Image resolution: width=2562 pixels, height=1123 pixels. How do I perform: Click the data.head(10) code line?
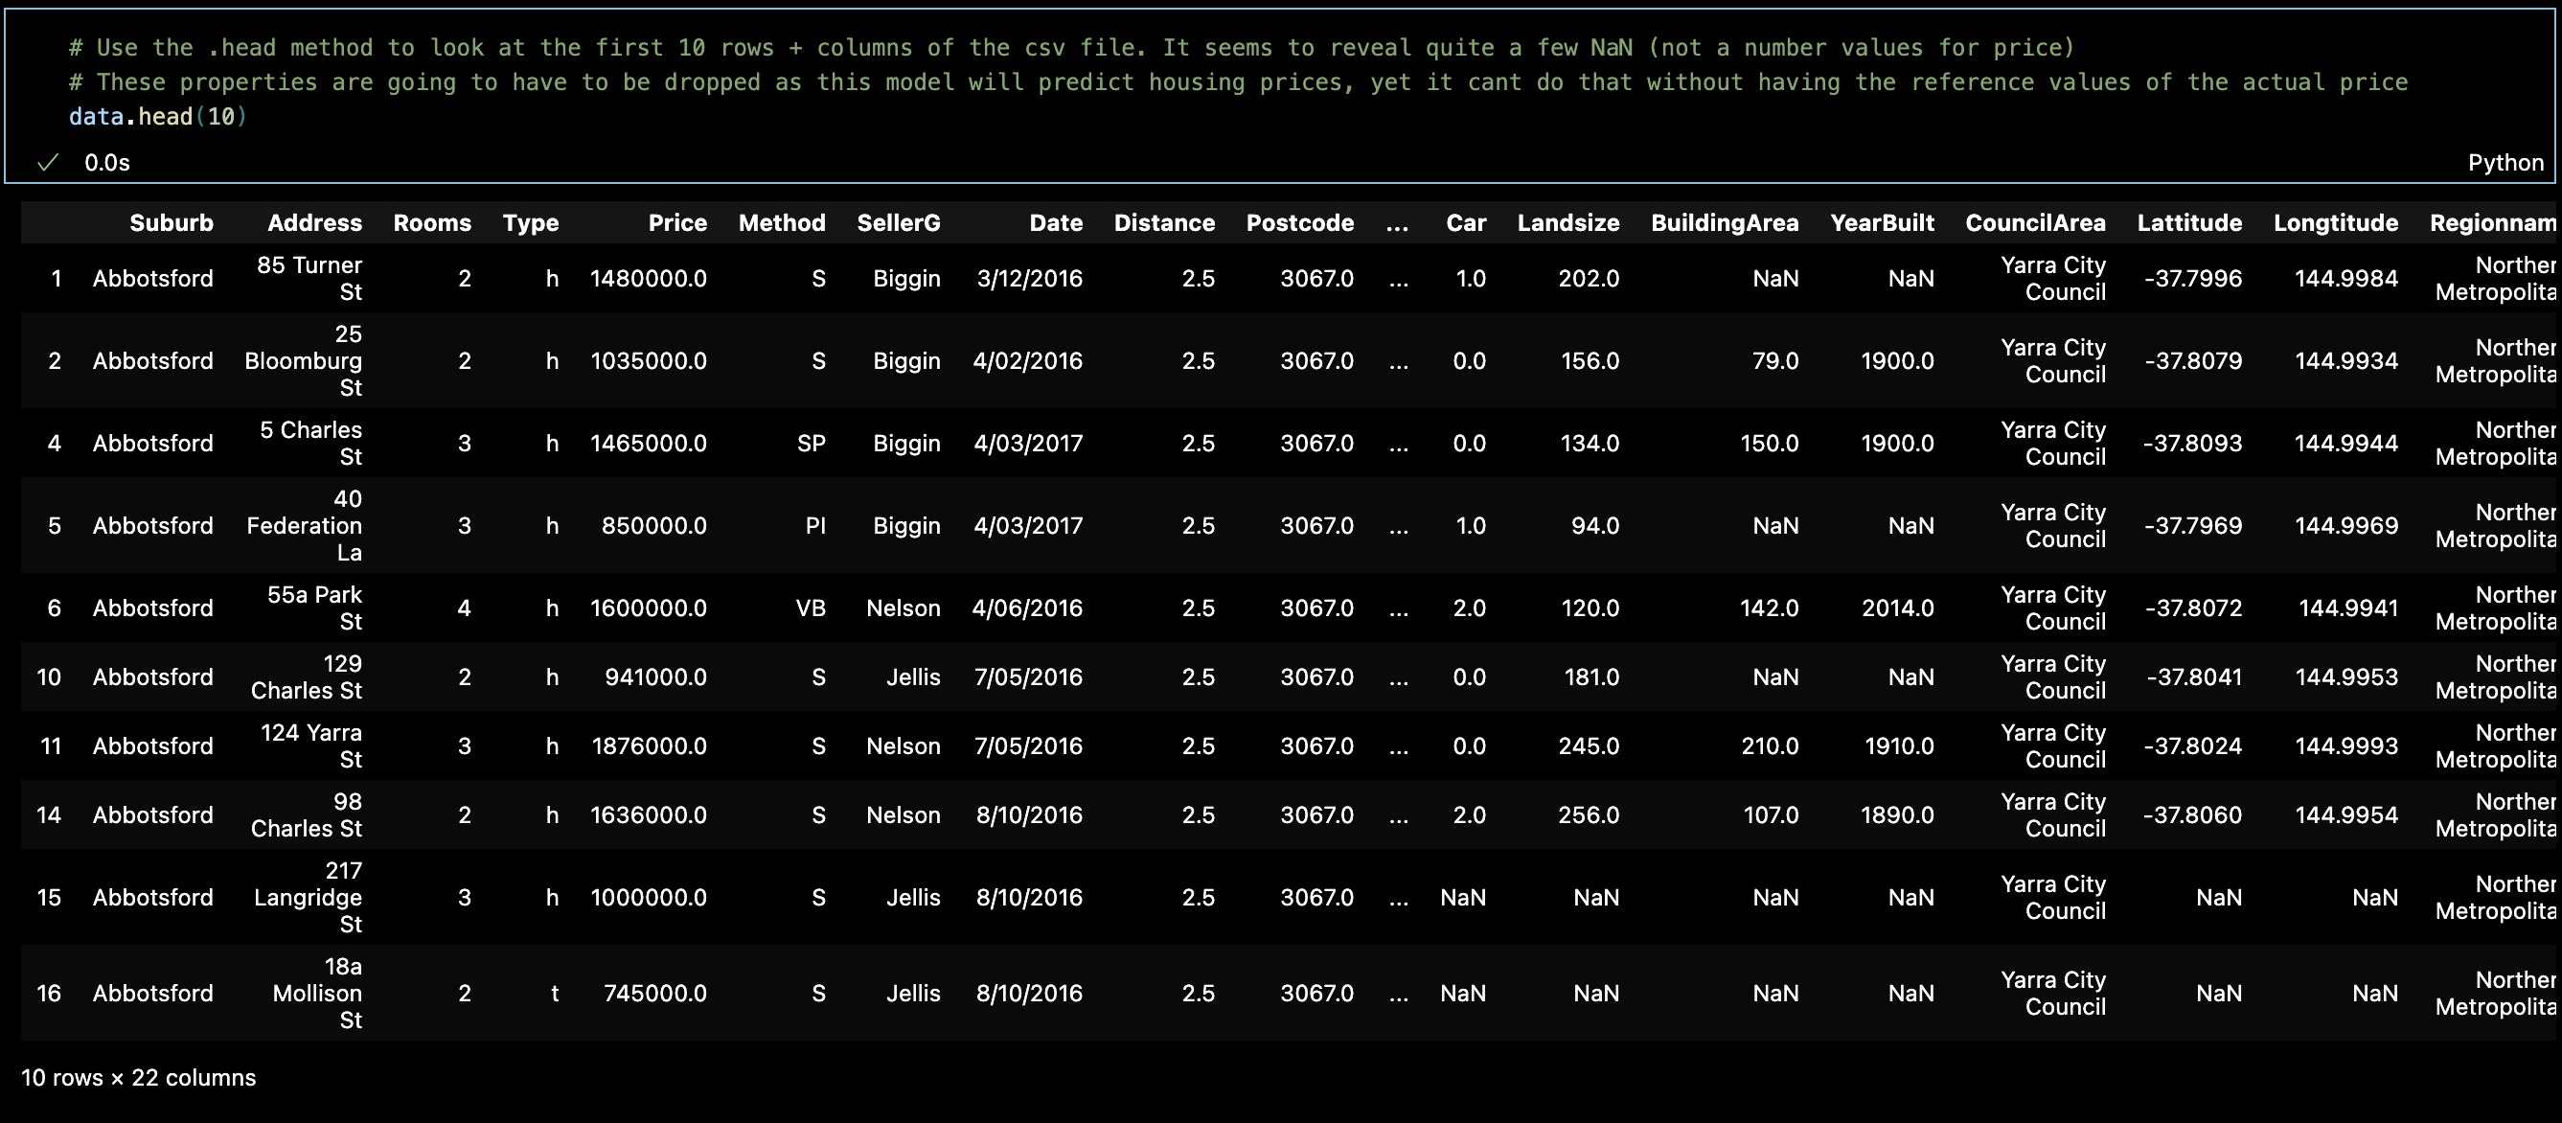pyautogui.click(x=157, y=116)
